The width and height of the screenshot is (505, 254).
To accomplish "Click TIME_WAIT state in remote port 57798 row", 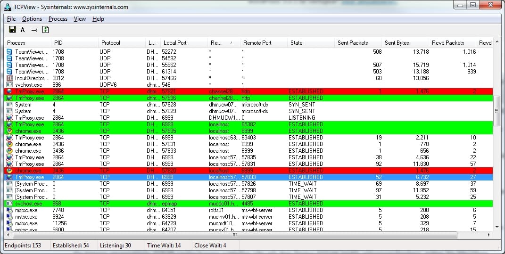I will pyautogui.click(x=302, y=190).
